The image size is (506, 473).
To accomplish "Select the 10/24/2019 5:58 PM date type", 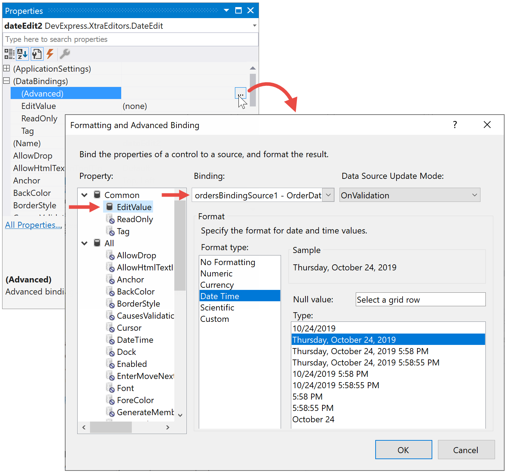I will point(330,374).
